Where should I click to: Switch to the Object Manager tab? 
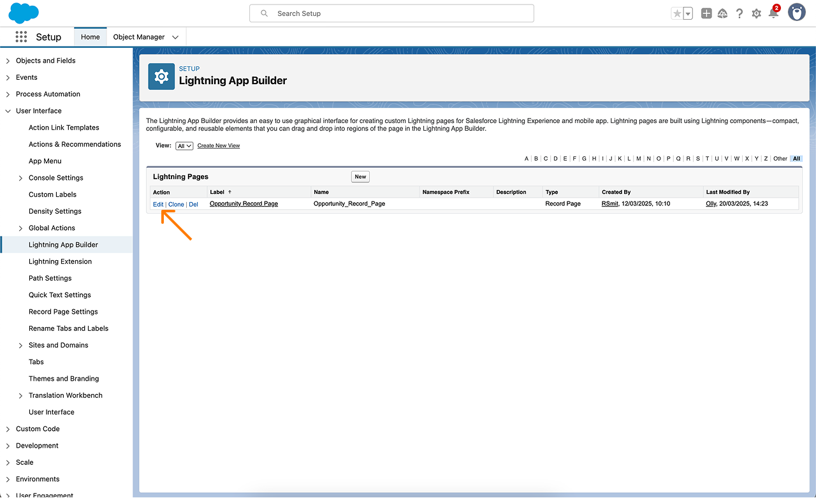(x=139, y=37)
